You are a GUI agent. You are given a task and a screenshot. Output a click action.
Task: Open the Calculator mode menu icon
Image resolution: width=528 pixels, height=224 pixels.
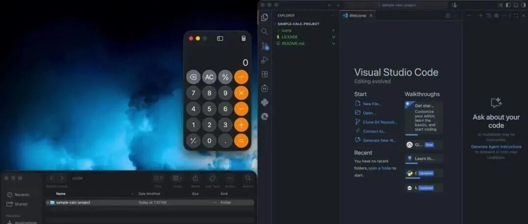[243, 38]
